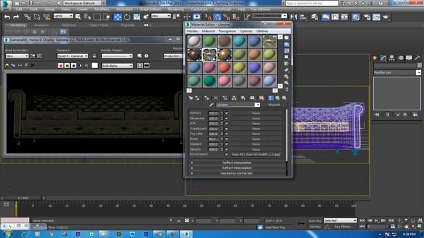
Task: Open the Rendering menu in main menu bar
Action: pyautogui.click(x=176, y=9)
